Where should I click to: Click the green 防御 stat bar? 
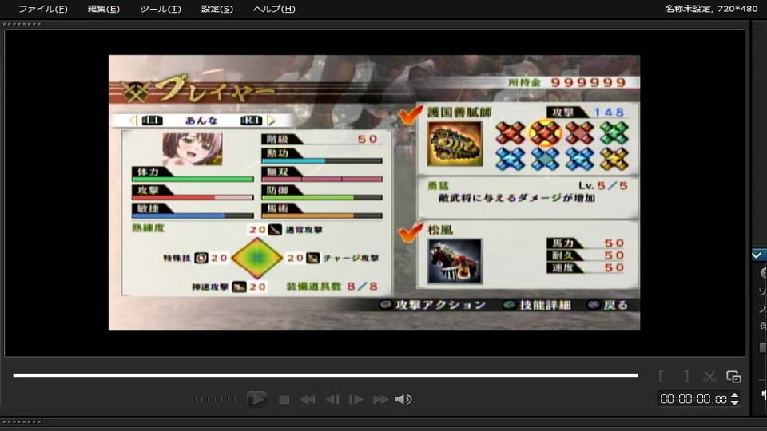click(x=322, y=197)
